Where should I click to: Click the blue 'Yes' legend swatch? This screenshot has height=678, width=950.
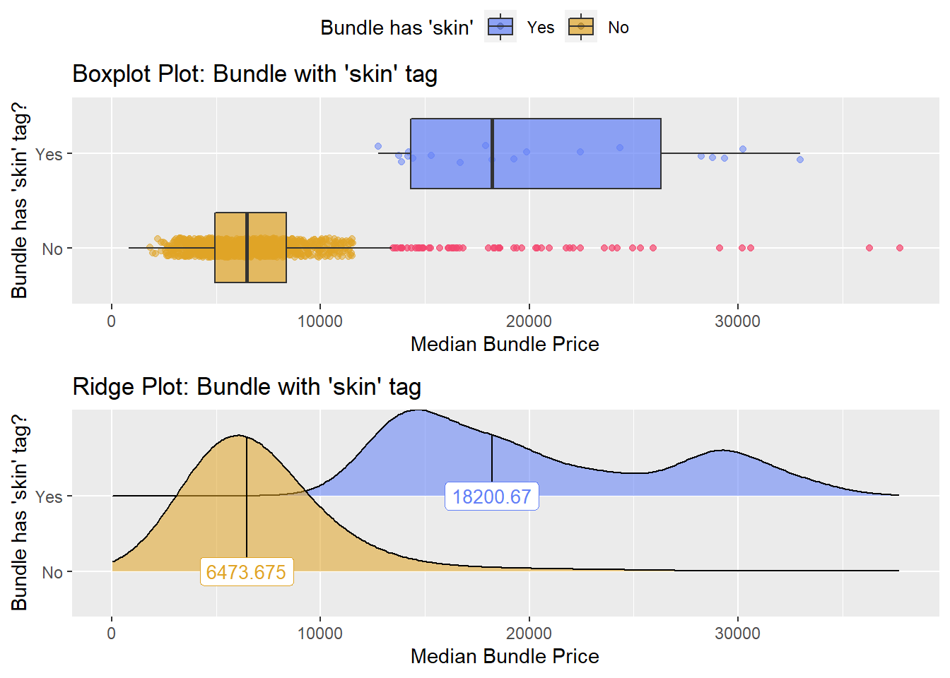500,27
